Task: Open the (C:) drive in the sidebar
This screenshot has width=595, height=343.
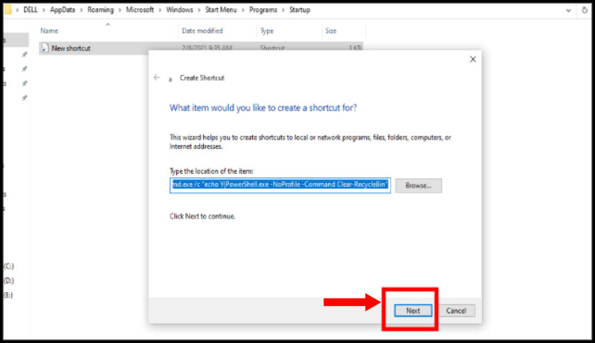Action: click(x=9, y=266)
